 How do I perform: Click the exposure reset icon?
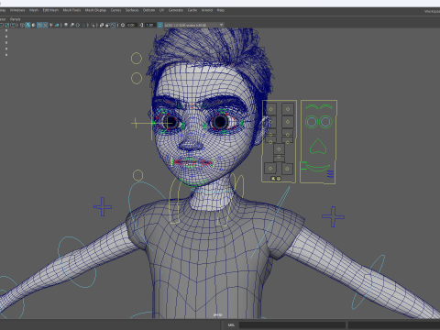123,25
